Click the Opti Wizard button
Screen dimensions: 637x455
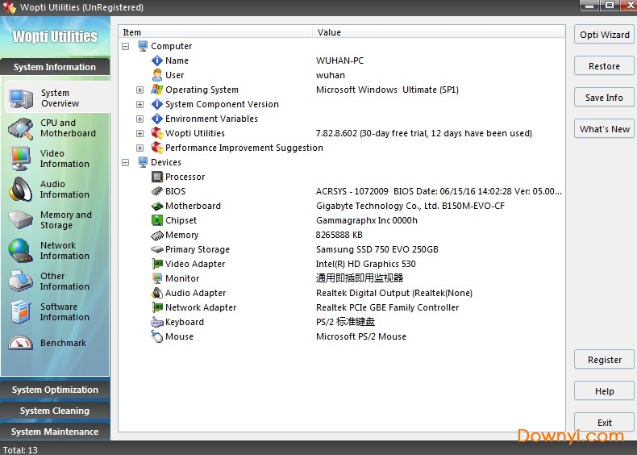click(x=604, y=35)
